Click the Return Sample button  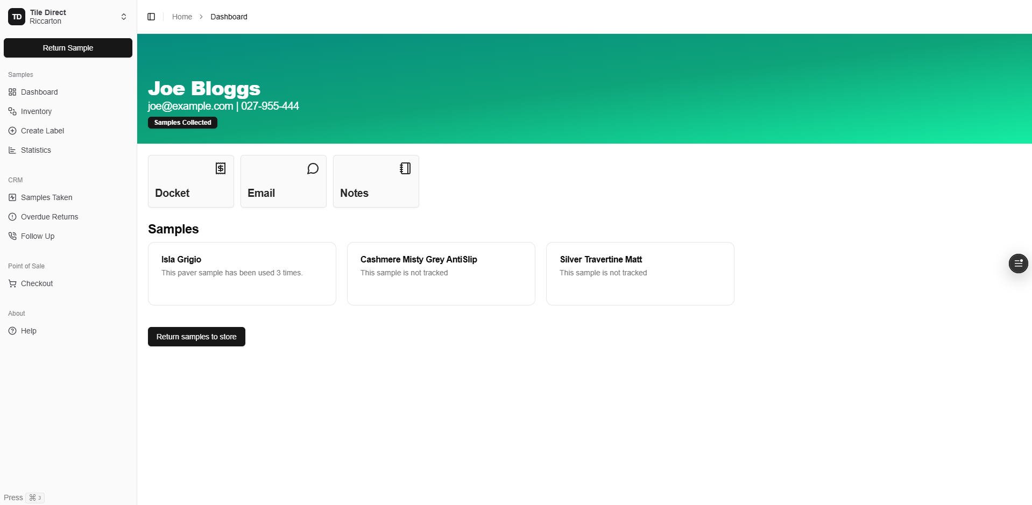(68, 48)
